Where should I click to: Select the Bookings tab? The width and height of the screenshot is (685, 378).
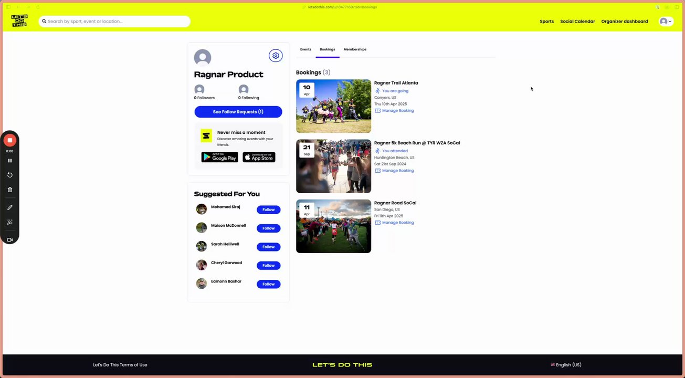click(x=328, y=49)
